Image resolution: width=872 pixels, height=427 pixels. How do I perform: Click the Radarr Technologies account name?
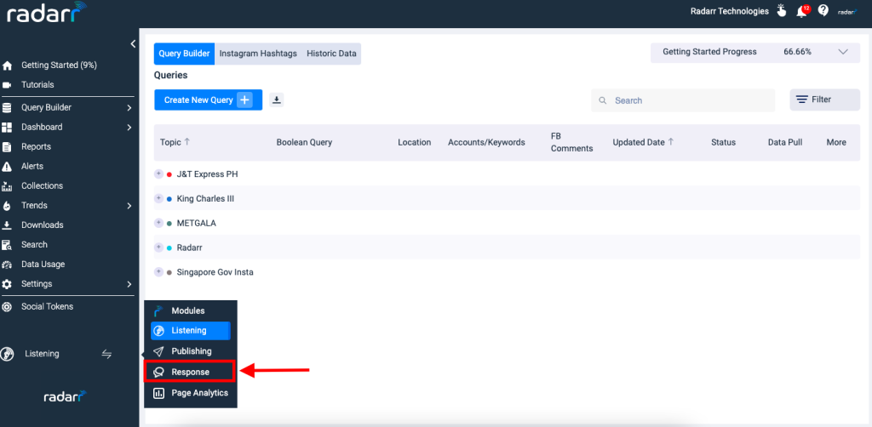[730, 11]
